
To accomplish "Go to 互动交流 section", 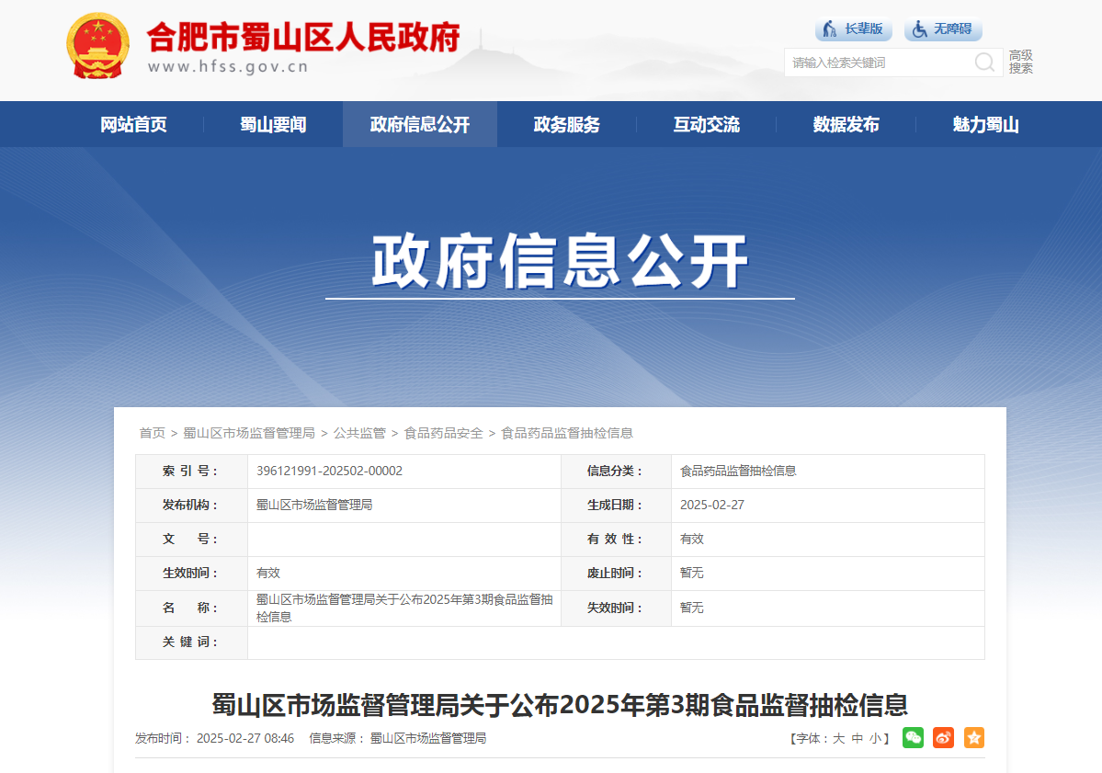I will click(706, 124).
